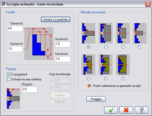
Task: Click the Kształt group label
Action: (x=10, y=12)
